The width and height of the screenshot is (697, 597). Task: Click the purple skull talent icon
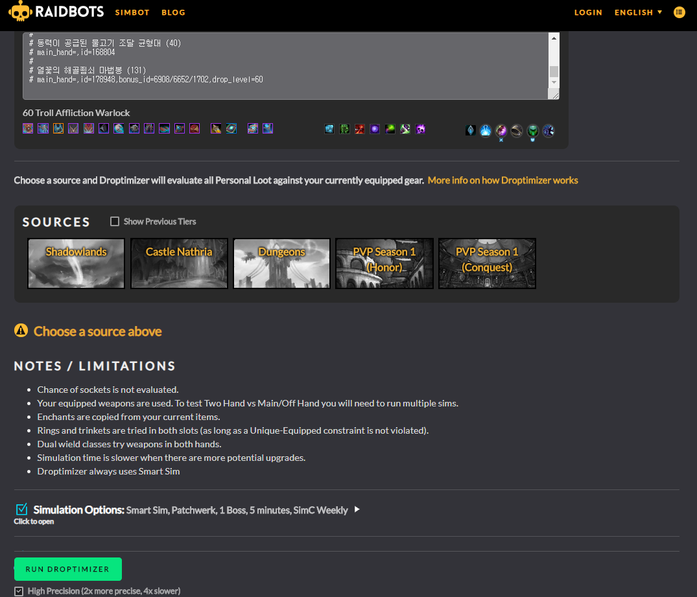(x=420, y=130)
